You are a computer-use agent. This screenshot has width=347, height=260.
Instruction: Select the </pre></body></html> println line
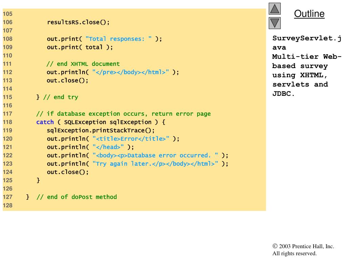113,72
